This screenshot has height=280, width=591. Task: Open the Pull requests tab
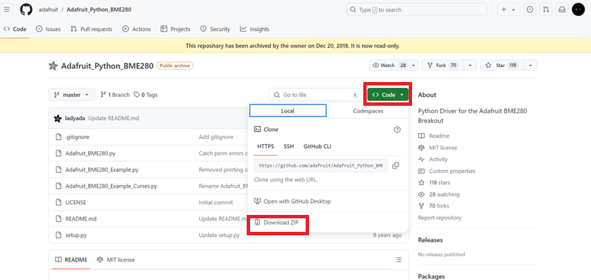point(91,29)
